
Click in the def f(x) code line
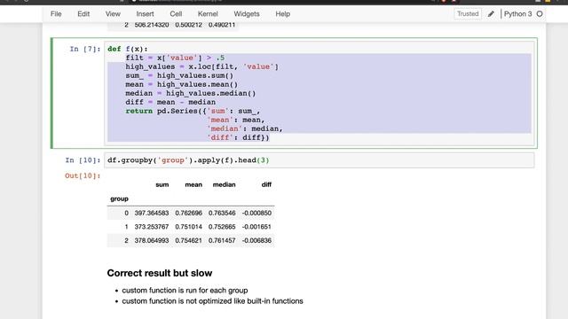128,49
